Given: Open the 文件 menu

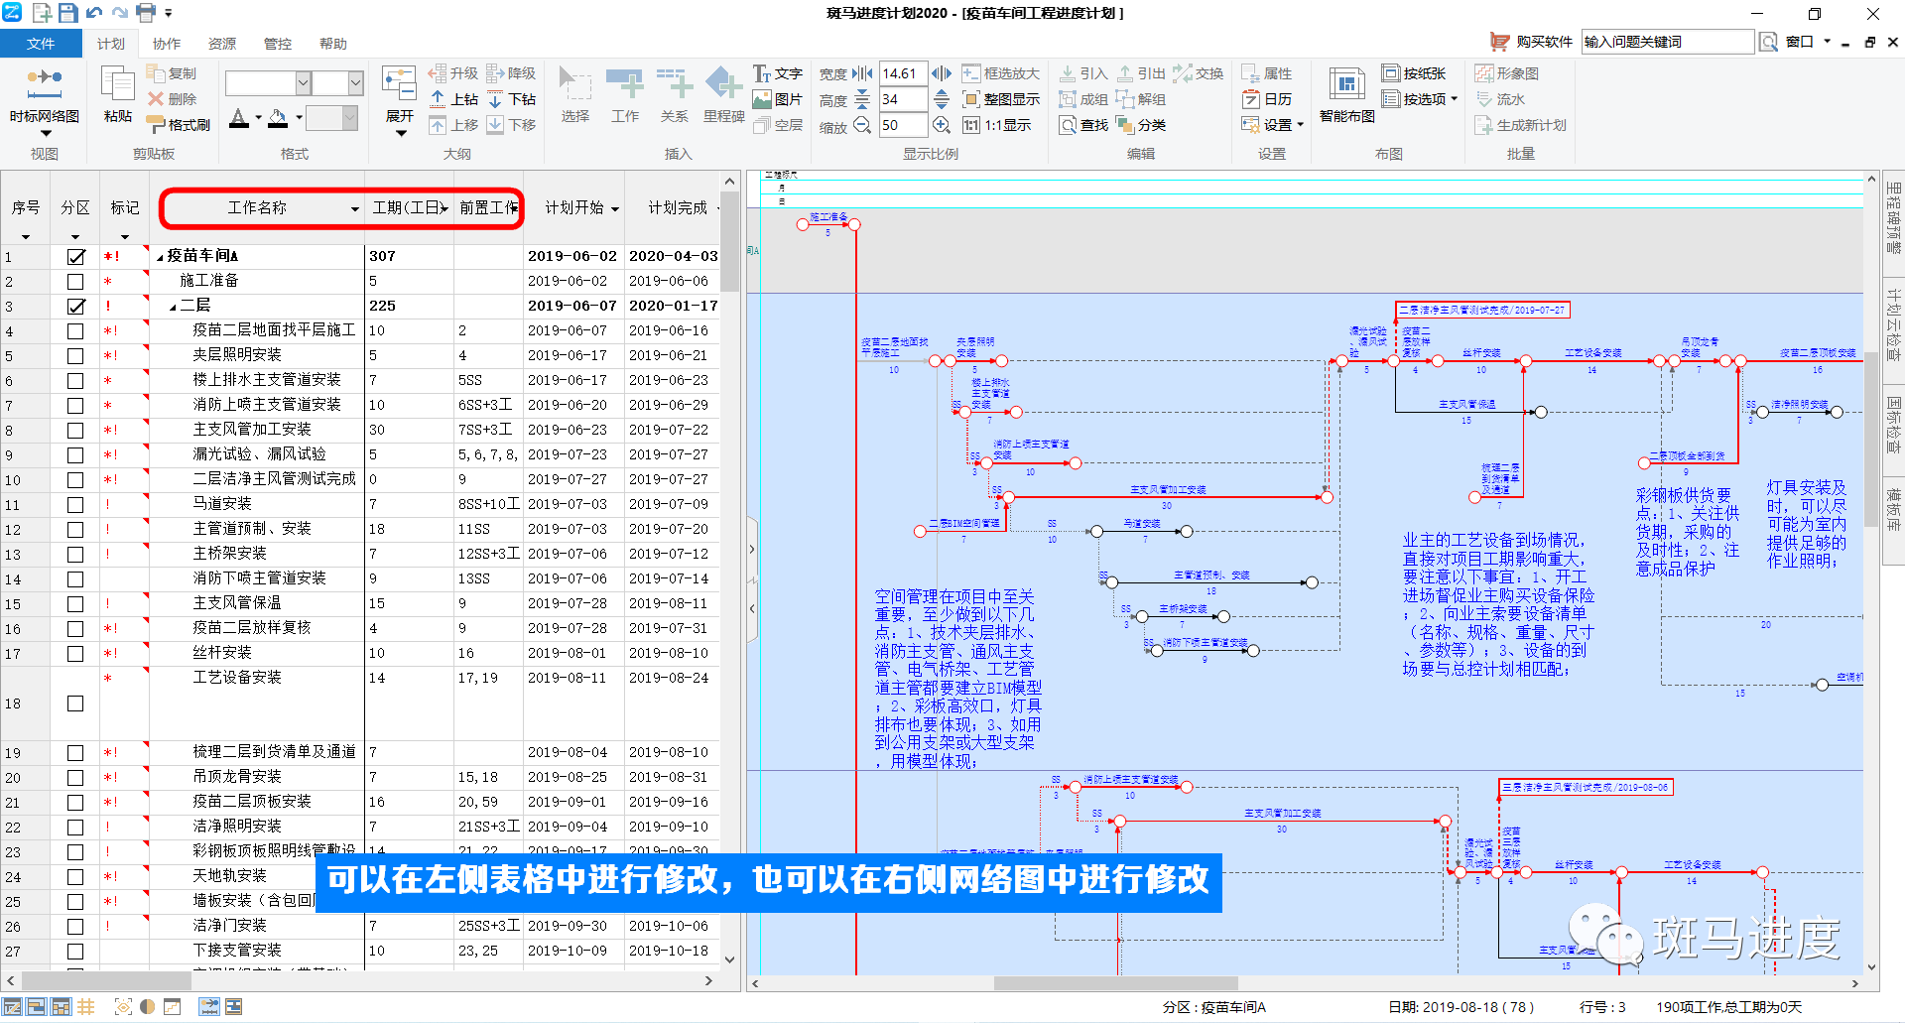Looking at the screenshot, I should point(41,44).
